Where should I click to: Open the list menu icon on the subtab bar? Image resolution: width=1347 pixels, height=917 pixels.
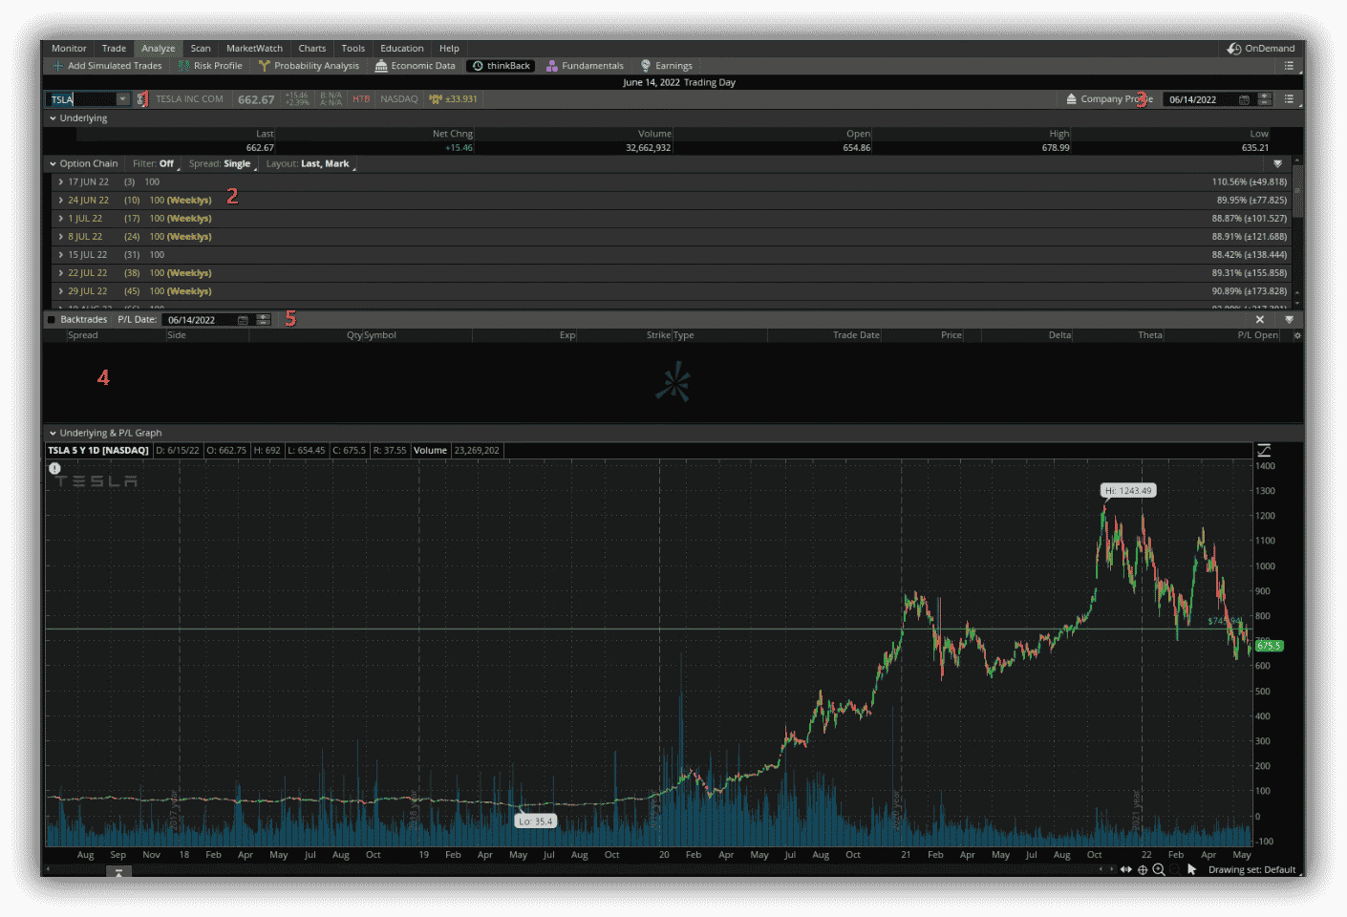point(1290,66)
